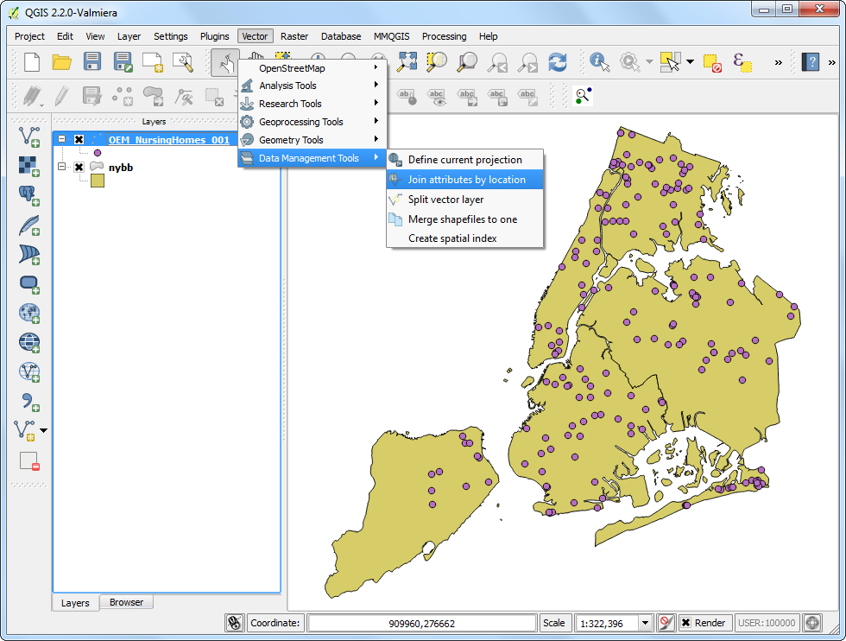Viewport: 846px width, 641px height.
Task: Click Add Vector Layer icon in side toolbar
Action: (29, 136)
